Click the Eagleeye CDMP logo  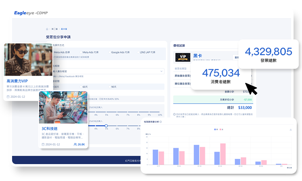click(x=31, y=13)
